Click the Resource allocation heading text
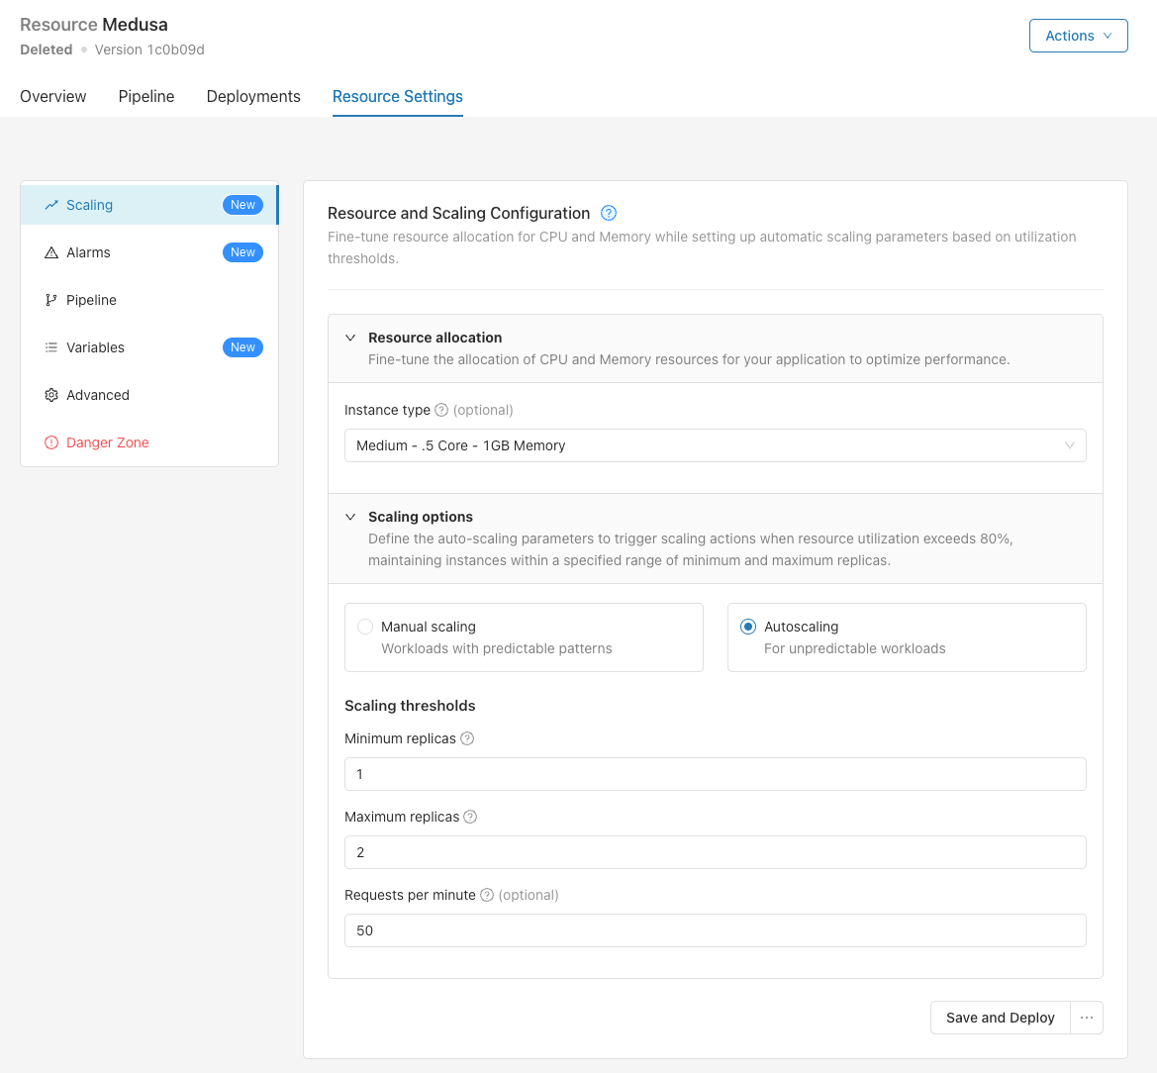This screenshot has width=1157, height=1073. point(434,338)
